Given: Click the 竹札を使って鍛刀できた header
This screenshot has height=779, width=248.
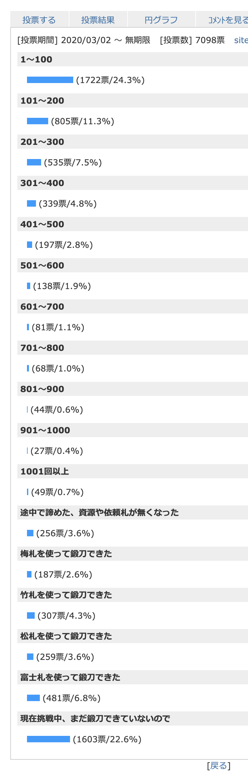Looking at the screenshot, I should point(133,595).
